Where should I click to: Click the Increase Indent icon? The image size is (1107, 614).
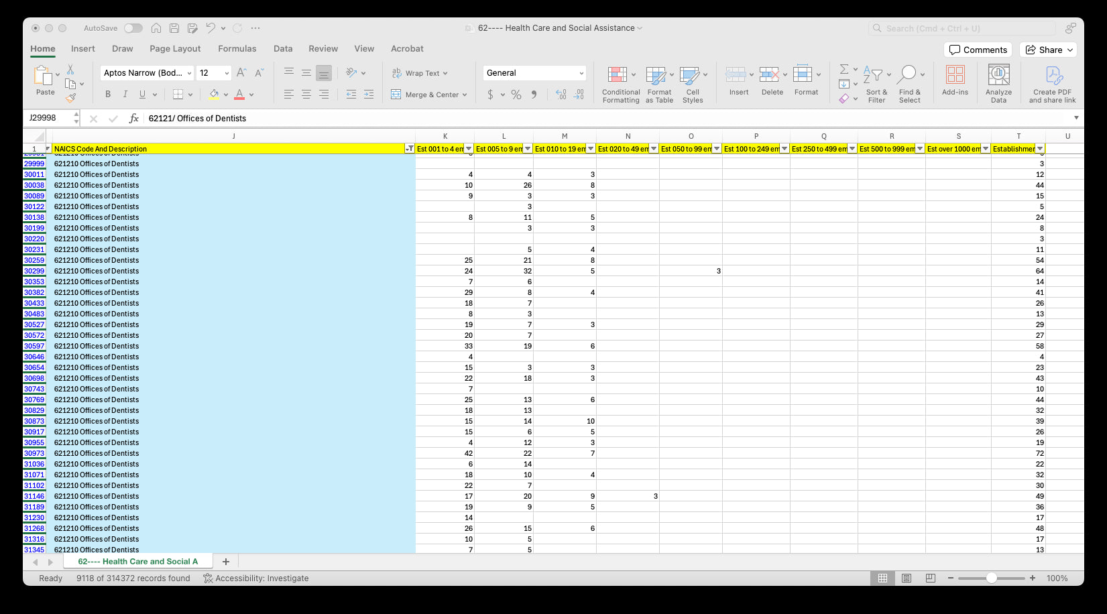click(x=368, y=95)
